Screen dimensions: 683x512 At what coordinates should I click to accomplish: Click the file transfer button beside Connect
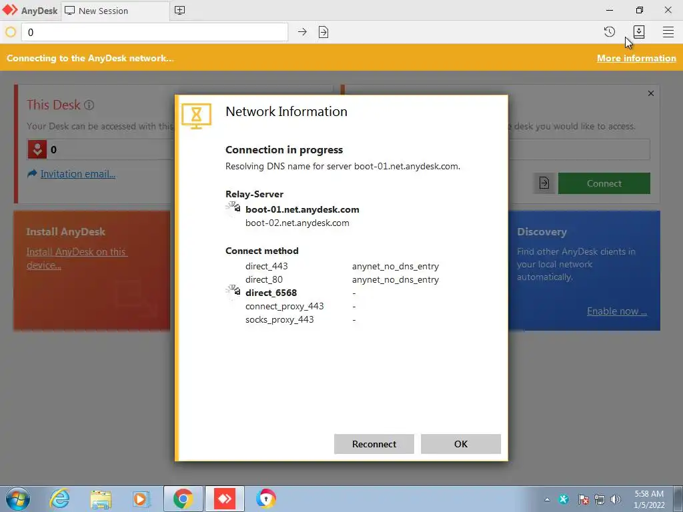click(544, 183)
